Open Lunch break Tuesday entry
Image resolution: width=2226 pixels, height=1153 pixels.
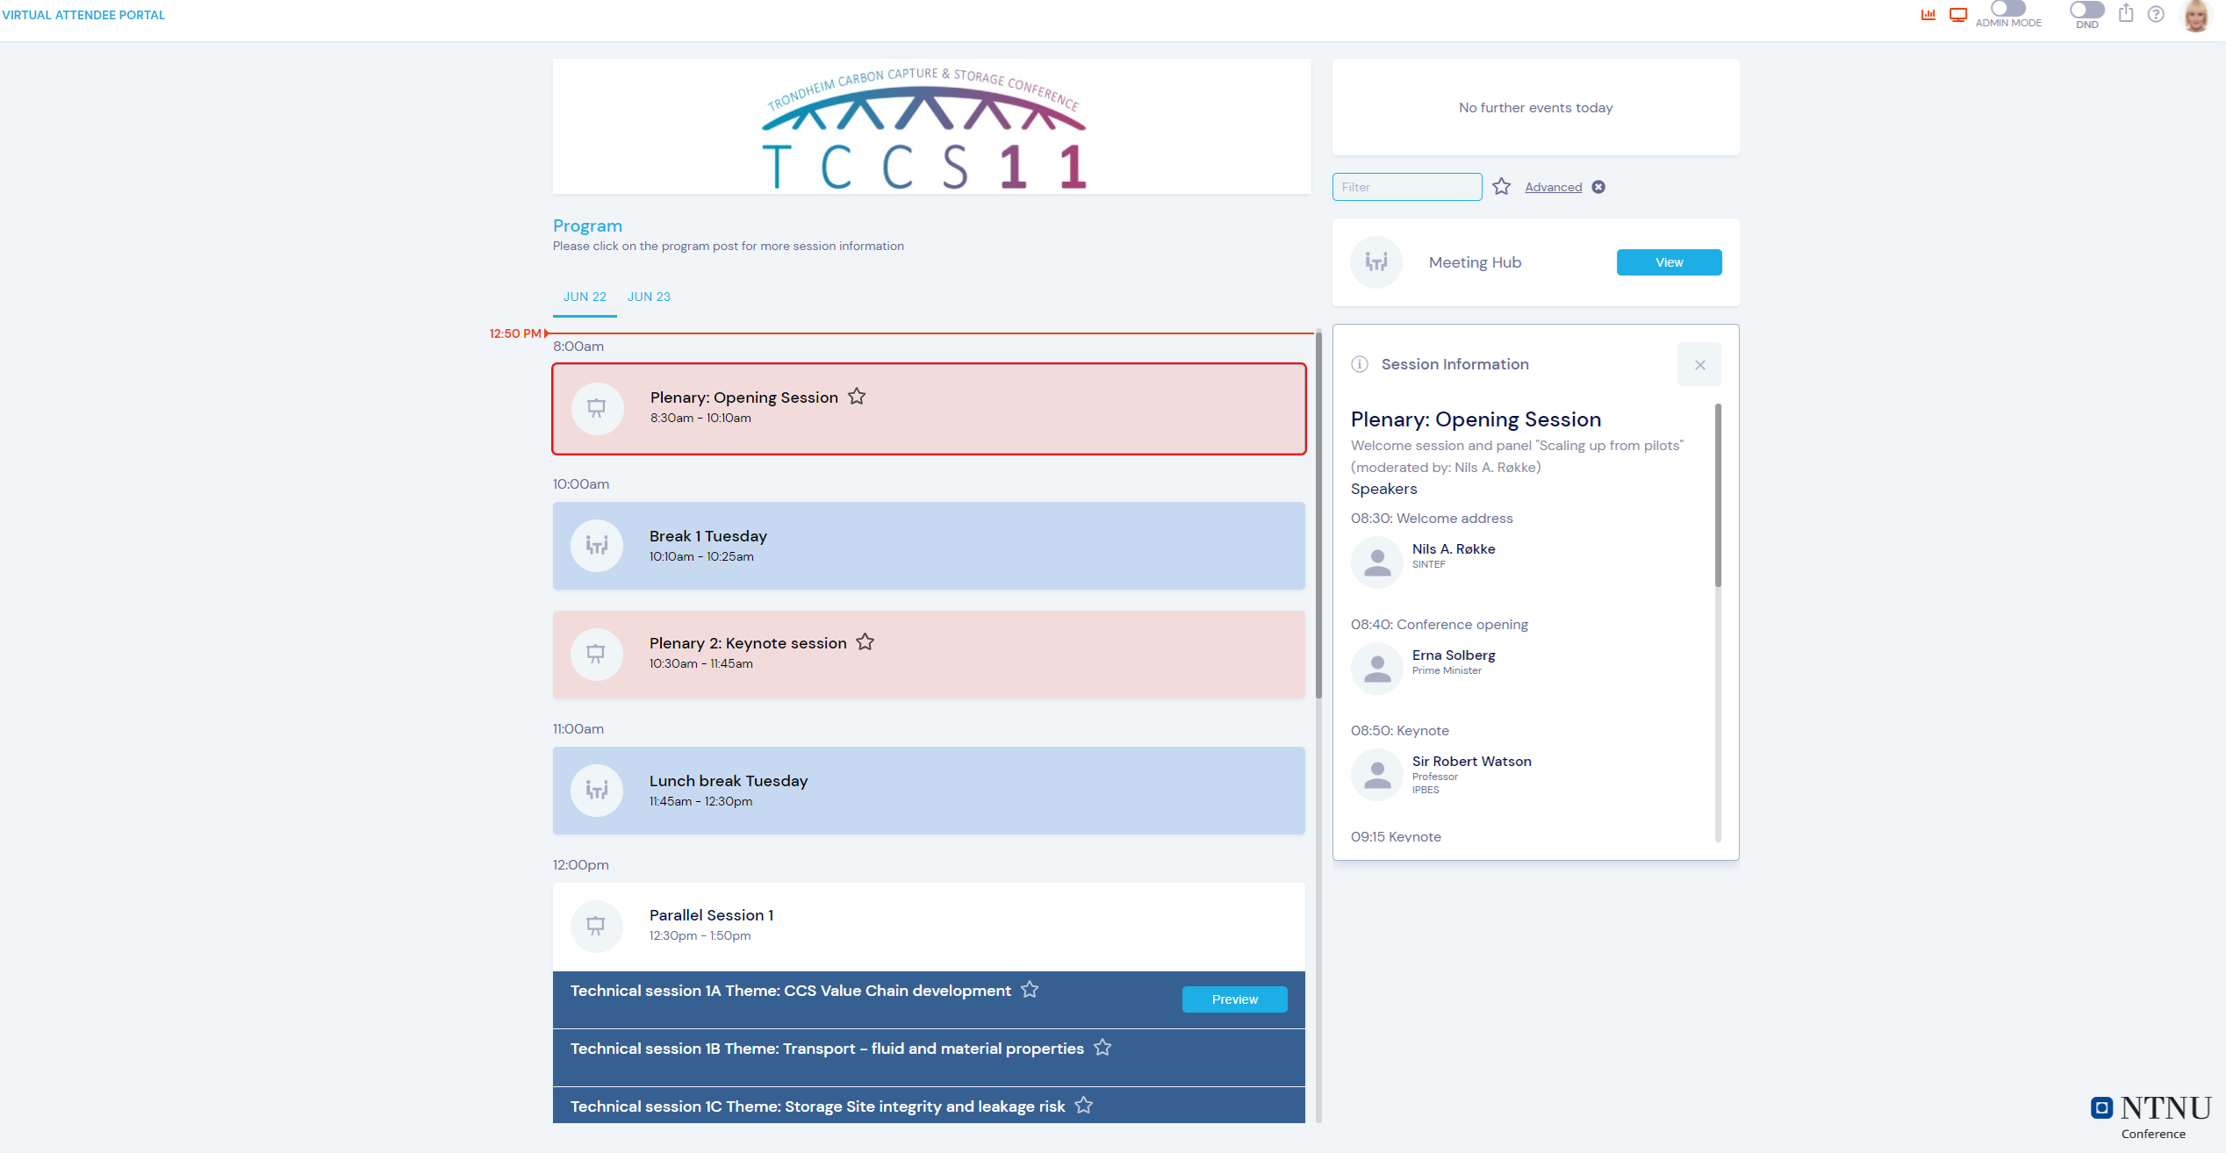click(x=929, y=791)
